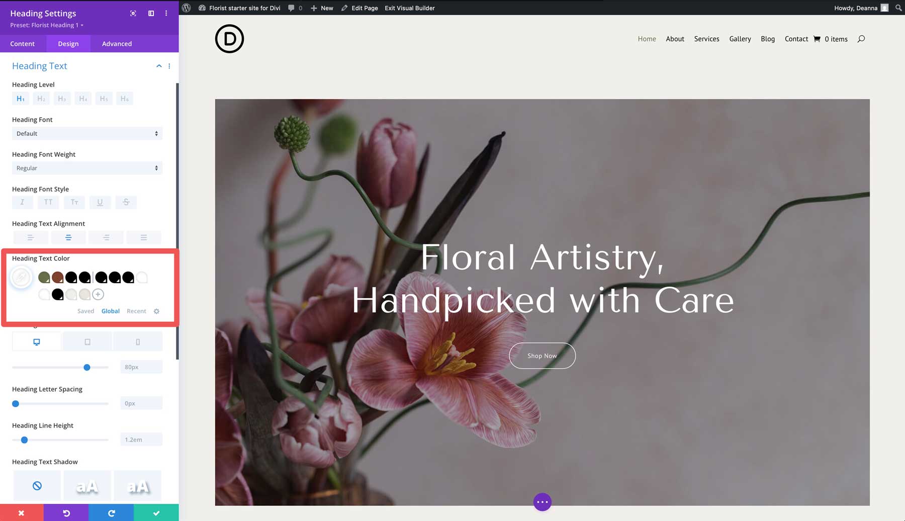Click the Shop Now button
This screenshot has height=521, width=905.
[x=542, y=356]
